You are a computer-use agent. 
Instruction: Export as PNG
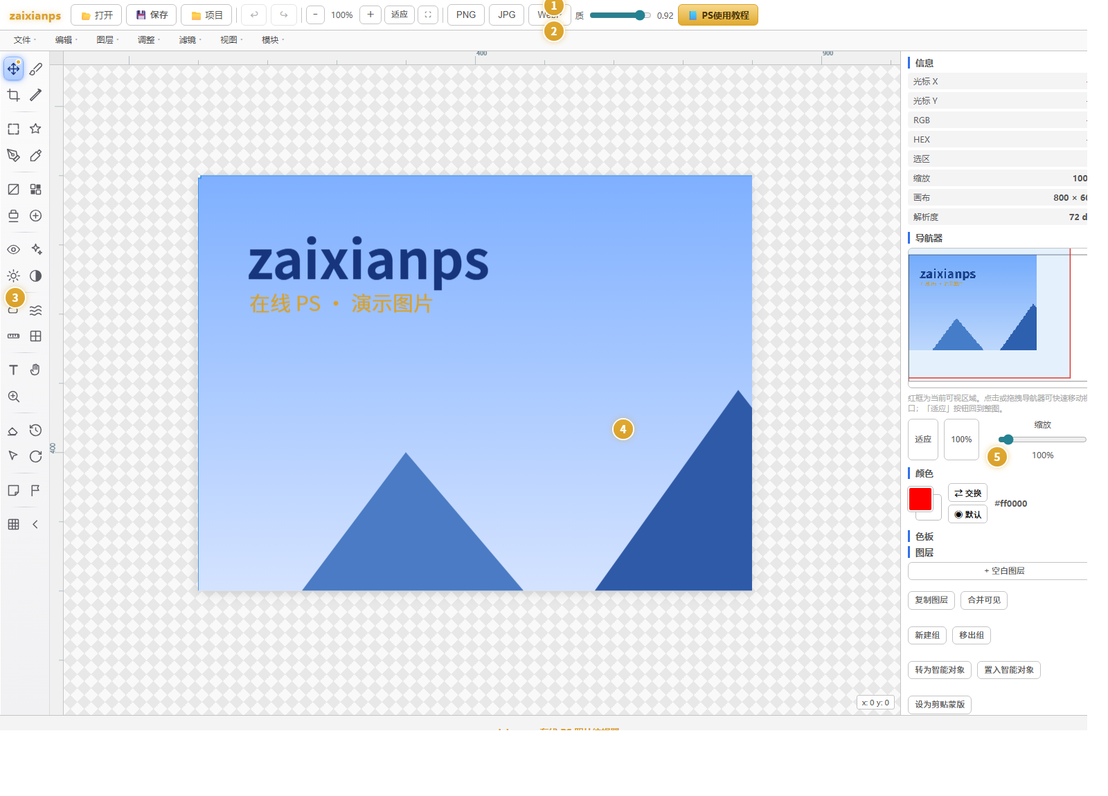(466, 15)
